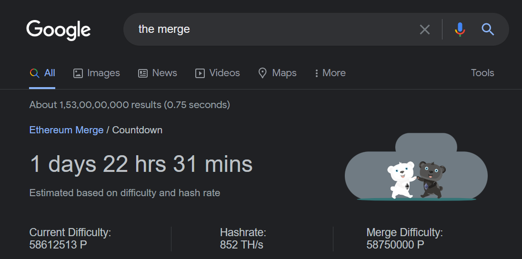The height and width of the screenshot is (259, 522).
Task: Click the News tab newspaper icon
Action: click(x=143, y=73)
